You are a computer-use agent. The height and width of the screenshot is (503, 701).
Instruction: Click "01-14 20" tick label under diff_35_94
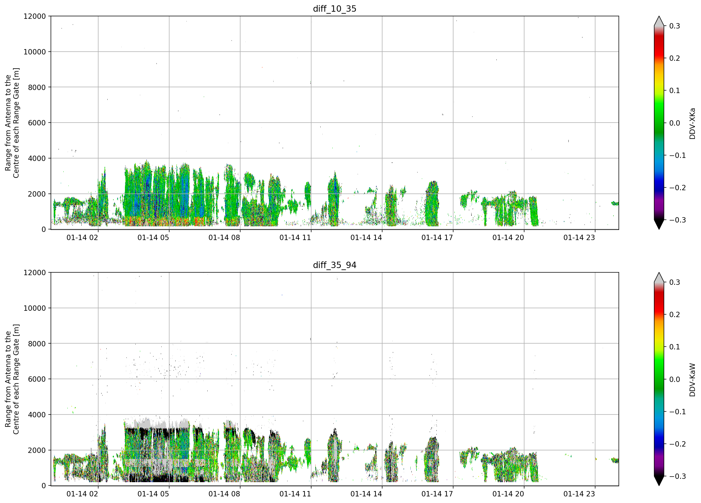click(x=508, y=494)
